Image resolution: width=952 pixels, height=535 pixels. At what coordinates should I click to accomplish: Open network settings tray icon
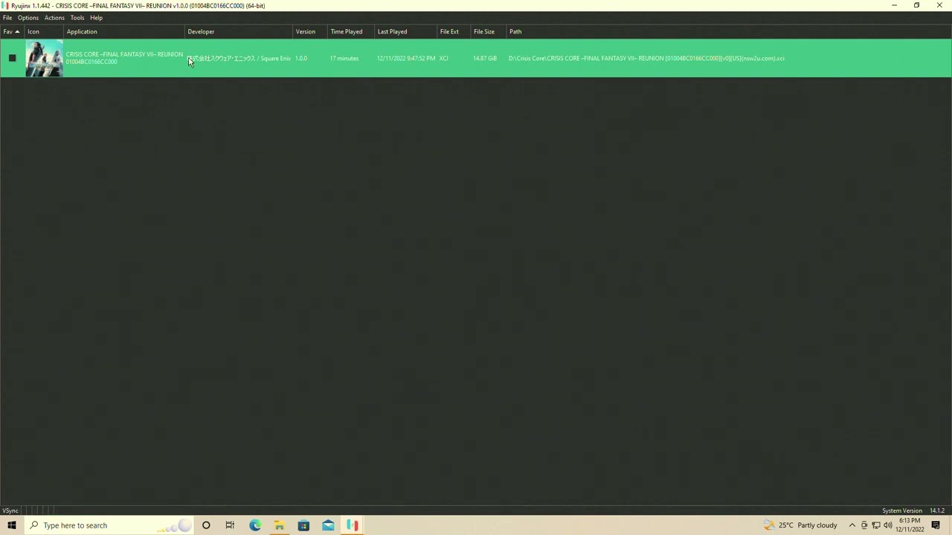point(876,525)
